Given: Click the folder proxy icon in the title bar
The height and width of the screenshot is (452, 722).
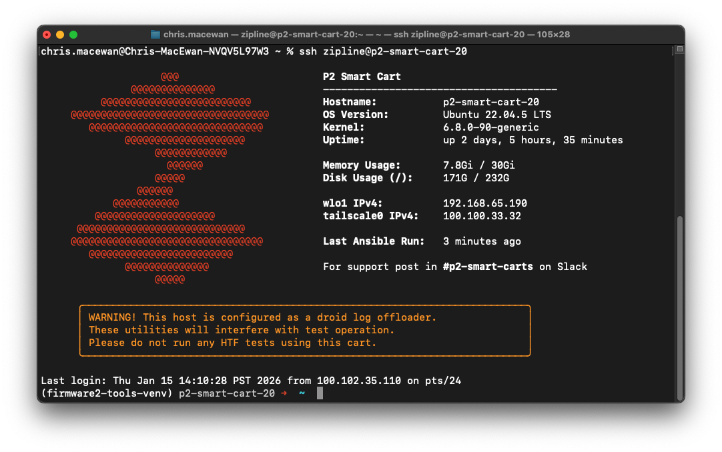Looking at the screenshot, I should coord(155,35).
